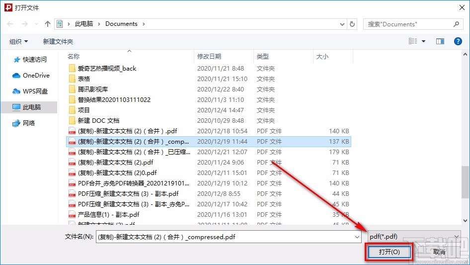The image size is (470, 265).
Task: Click the 2020/12/19 11:44 date cell
Action: click(x=222, y=141)
